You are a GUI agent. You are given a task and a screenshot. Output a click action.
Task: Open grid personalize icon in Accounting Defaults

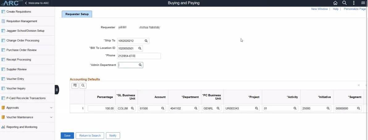click(75, 86)
